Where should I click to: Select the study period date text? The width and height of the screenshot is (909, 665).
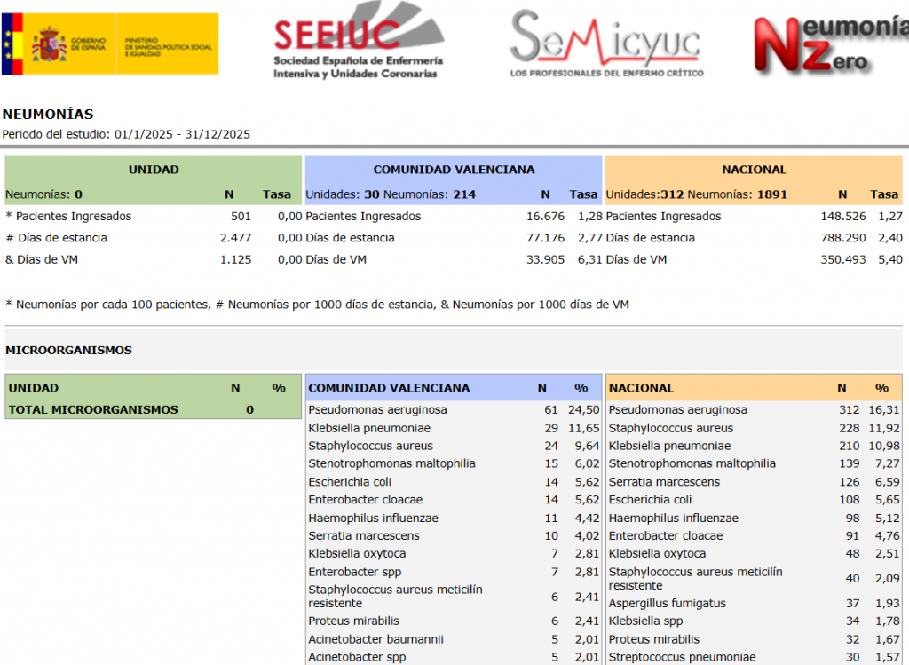126,134
